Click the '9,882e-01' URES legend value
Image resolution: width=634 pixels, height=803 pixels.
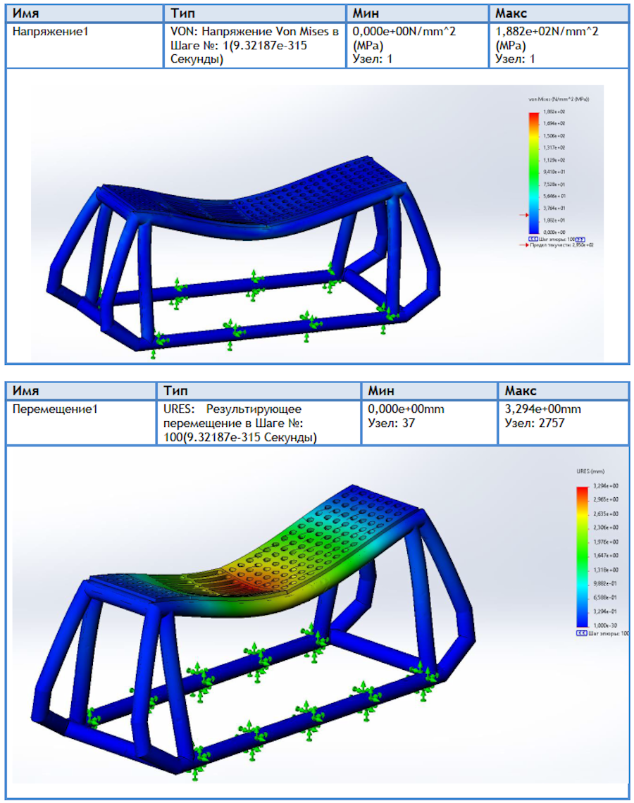(x=606, y=584)
